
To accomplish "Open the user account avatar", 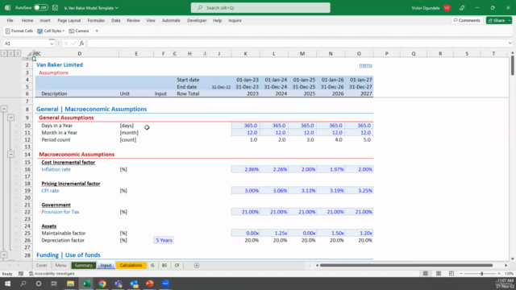I will point(447,8).
